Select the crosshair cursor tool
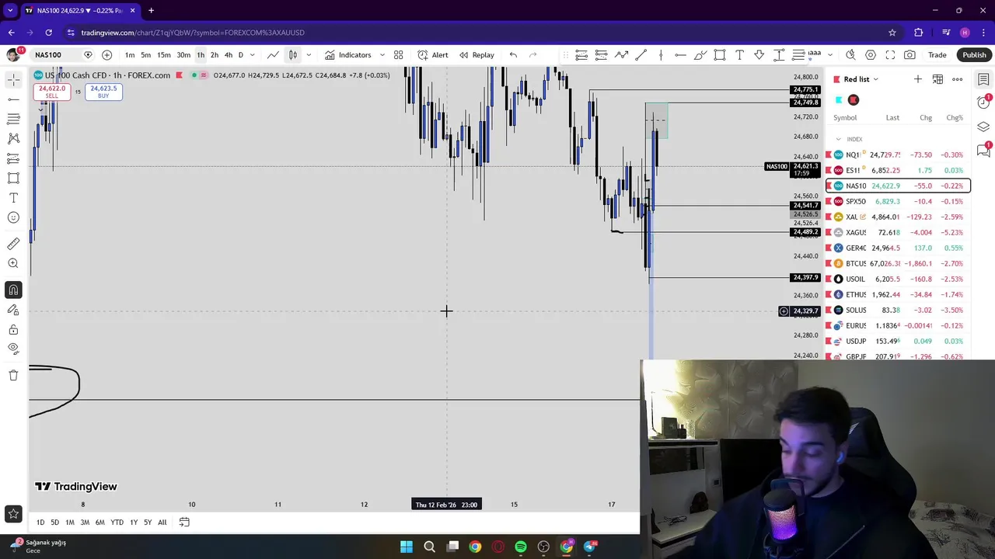Screen dimensions: 995x559 pyautogui.click(x=13, y=80)
